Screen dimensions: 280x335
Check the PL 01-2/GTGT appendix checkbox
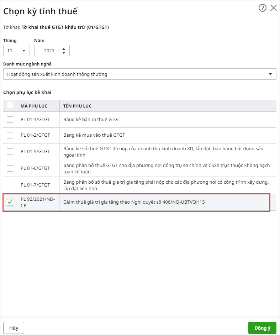click(x=10, y=135)
